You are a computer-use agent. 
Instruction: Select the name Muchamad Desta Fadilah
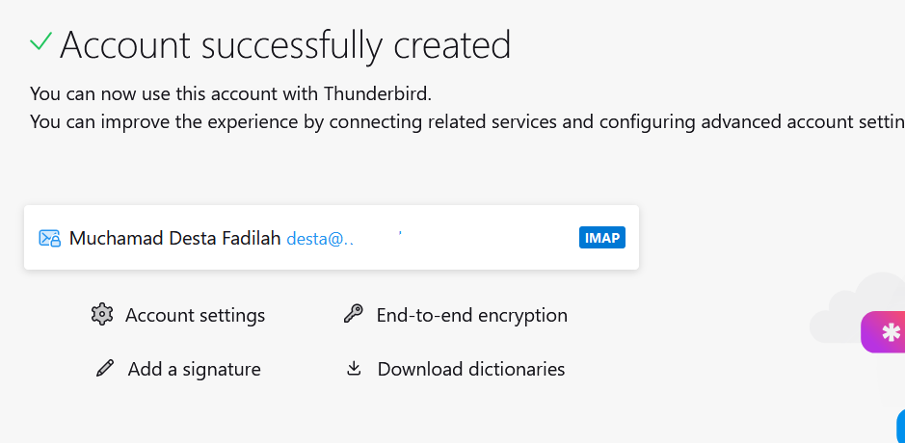coord(174,239)
